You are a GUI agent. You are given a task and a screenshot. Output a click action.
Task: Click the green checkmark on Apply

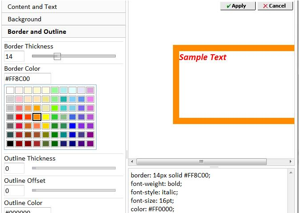coord(228,6)
